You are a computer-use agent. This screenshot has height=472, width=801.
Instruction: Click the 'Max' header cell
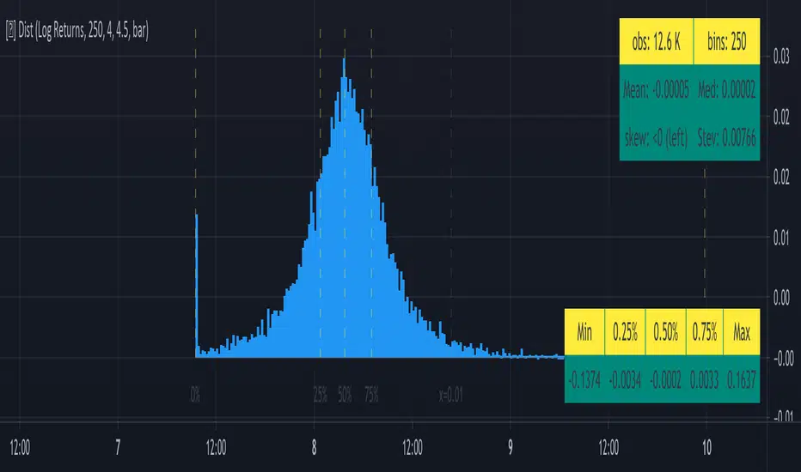point(742,332)
